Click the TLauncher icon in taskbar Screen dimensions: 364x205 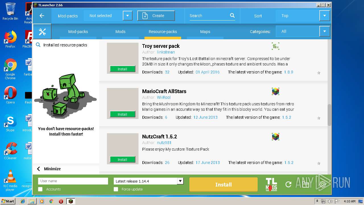[x=71, y=201]
